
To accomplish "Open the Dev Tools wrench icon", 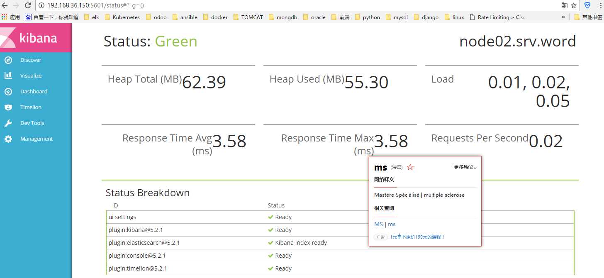I will coord(8,123).
